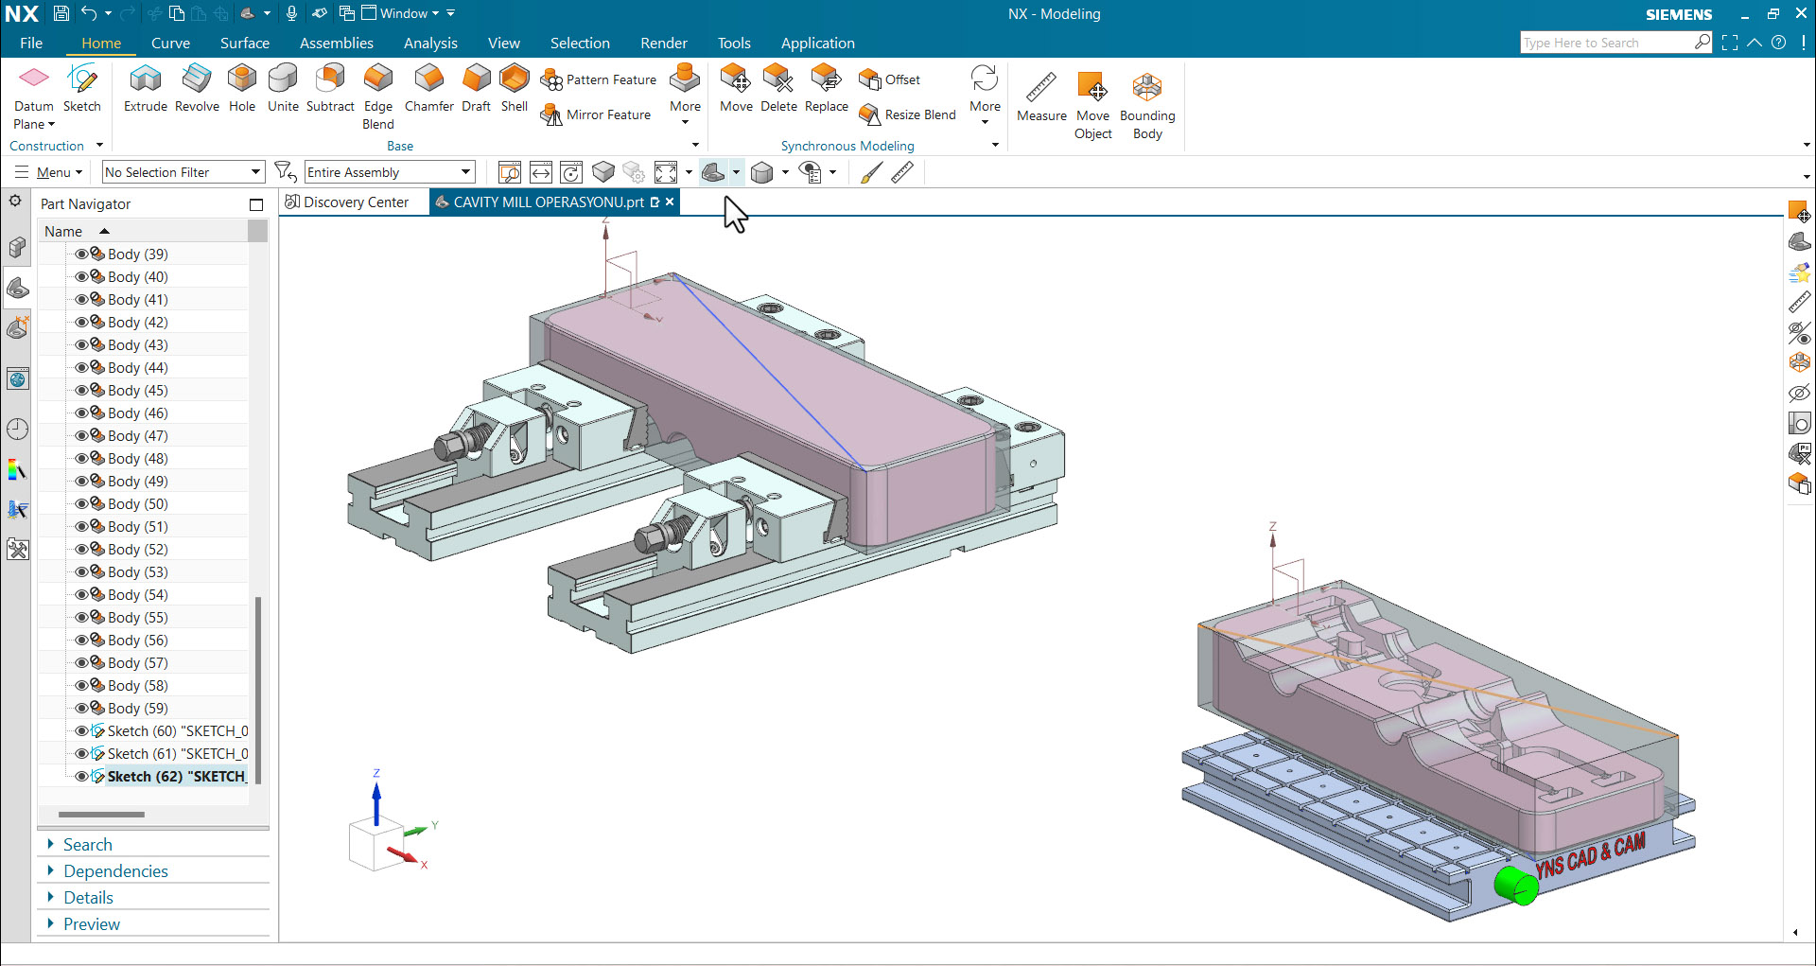1816x966 pixels.
Task: Open the No Selection Filter dropdown
Action: pyautogui.click(x=255, y=171)
